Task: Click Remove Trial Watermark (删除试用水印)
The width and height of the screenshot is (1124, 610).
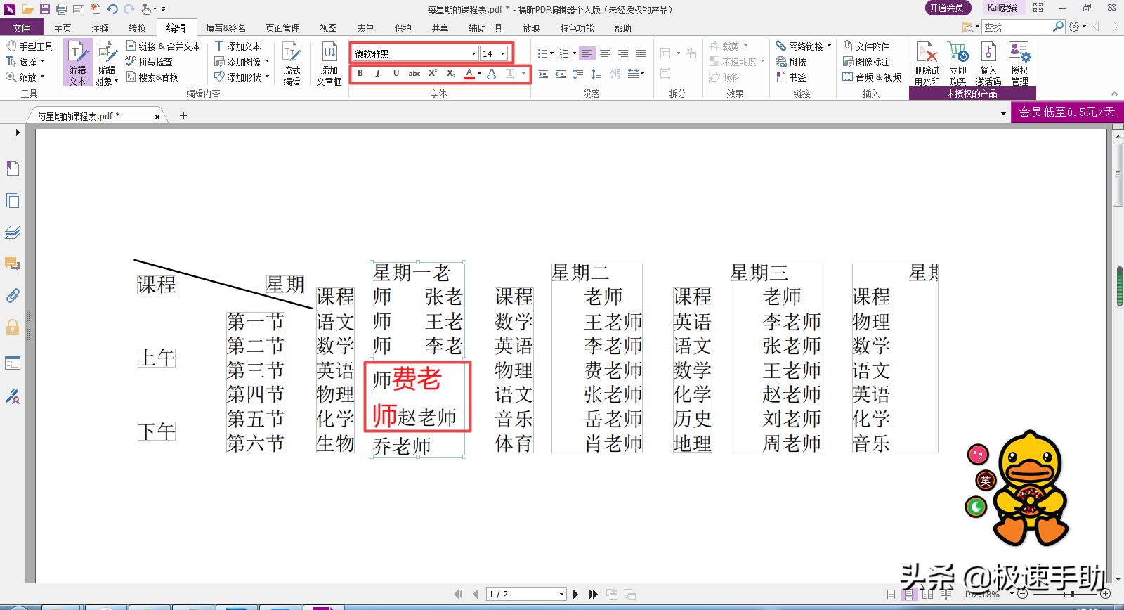Action: [927, 63]
